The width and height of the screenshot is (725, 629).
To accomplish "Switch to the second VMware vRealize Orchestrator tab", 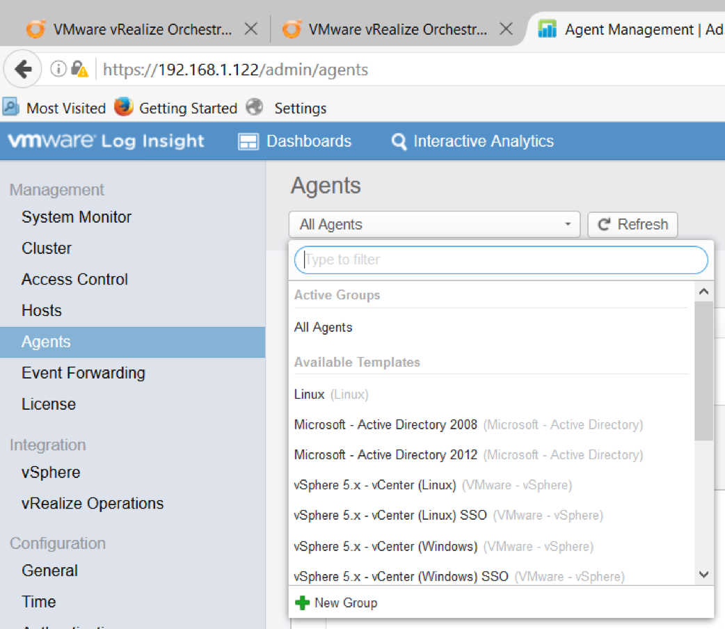I will click(x=385, y=29).
